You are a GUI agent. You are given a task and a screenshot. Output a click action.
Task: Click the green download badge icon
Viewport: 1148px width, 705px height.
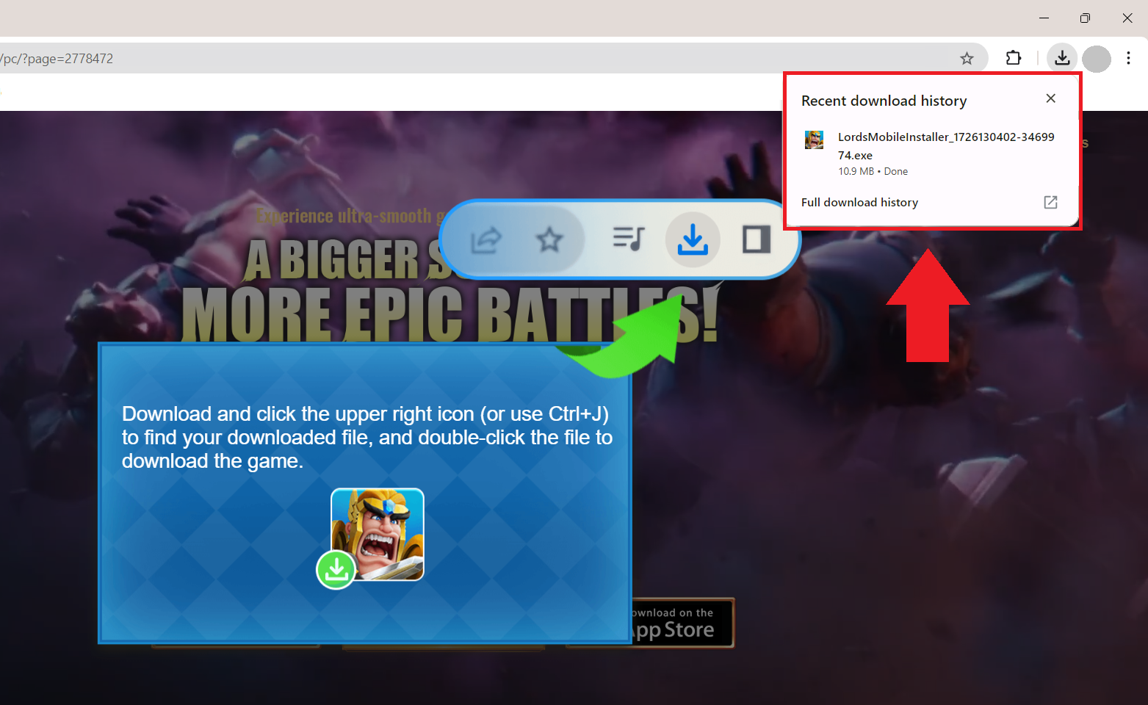click(x=336, y=569)
